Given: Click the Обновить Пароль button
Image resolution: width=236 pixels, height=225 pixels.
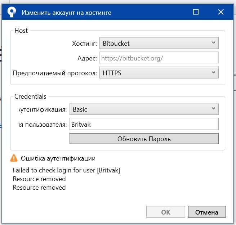Looking at the screenshot, I should (x=144, y=139).
